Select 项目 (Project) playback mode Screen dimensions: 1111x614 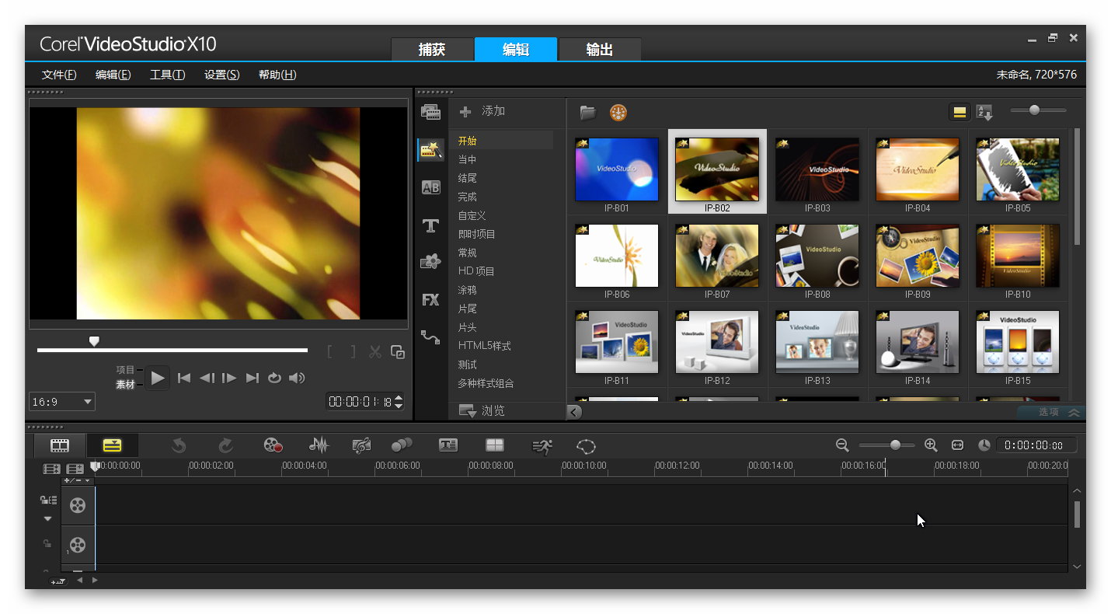(x=125, y=370)
